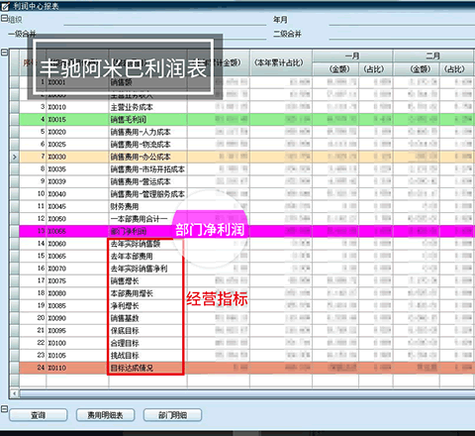Screen dimensions: 475x436
Task: Select the 销售毛利润 green row
Action: 247,119
